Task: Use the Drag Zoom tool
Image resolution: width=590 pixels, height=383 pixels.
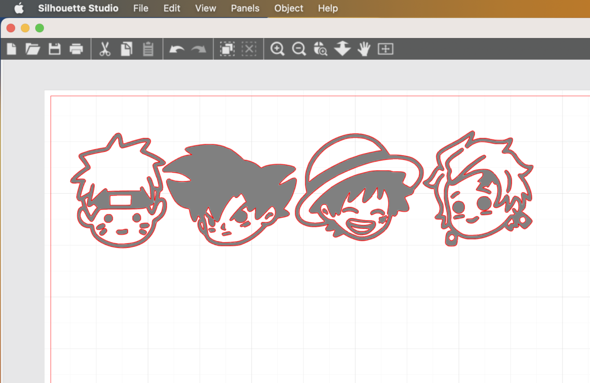Action: tap(321, 49)
